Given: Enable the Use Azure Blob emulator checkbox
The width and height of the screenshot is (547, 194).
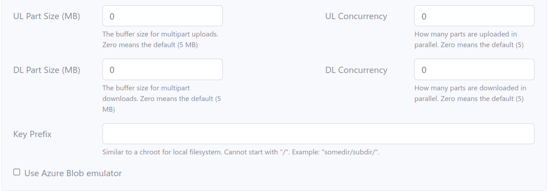Looking at the screenshot, I should point(17,173).
